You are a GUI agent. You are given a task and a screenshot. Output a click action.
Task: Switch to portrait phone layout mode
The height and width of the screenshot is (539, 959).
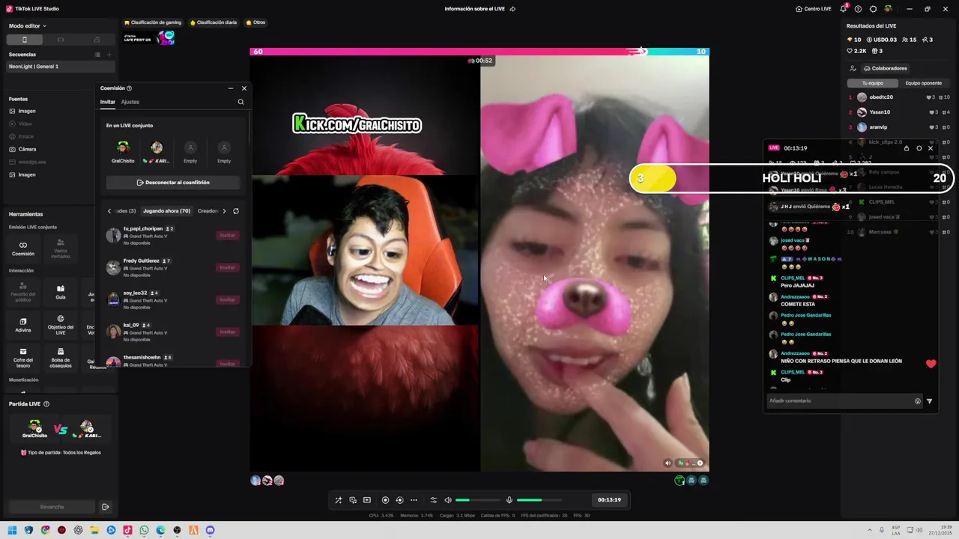25,40
